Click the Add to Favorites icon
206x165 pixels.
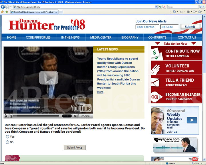(x=7, y=12)
